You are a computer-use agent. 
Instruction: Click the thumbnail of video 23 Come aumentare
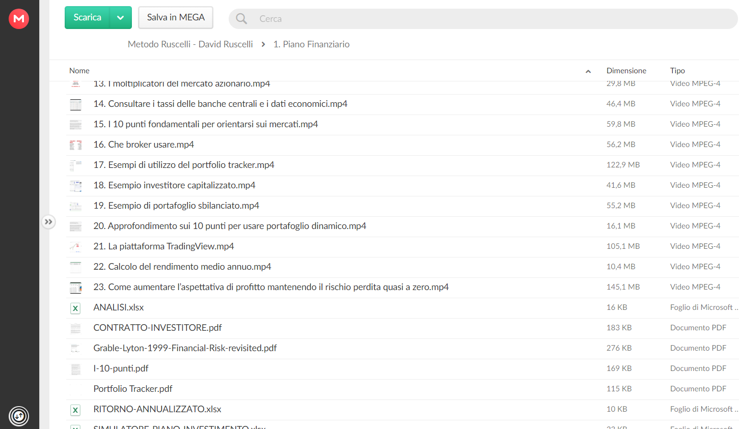tap(75, 288)
